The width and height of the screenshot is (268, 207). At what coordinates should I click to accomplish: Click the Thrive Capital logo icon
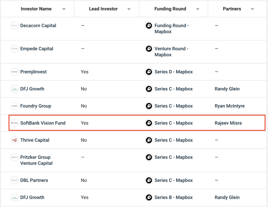[x=15, y=140]
